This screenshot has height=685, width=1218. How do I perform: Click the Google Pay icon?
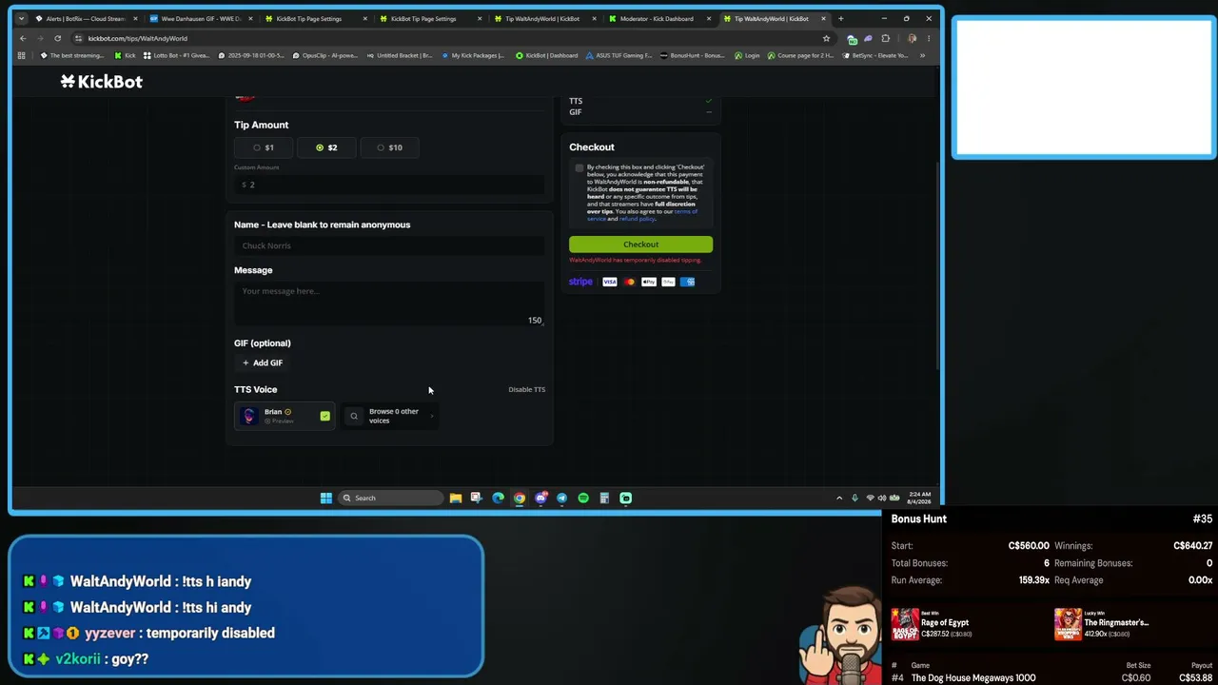pyautogui.click(x=668, y=282)
